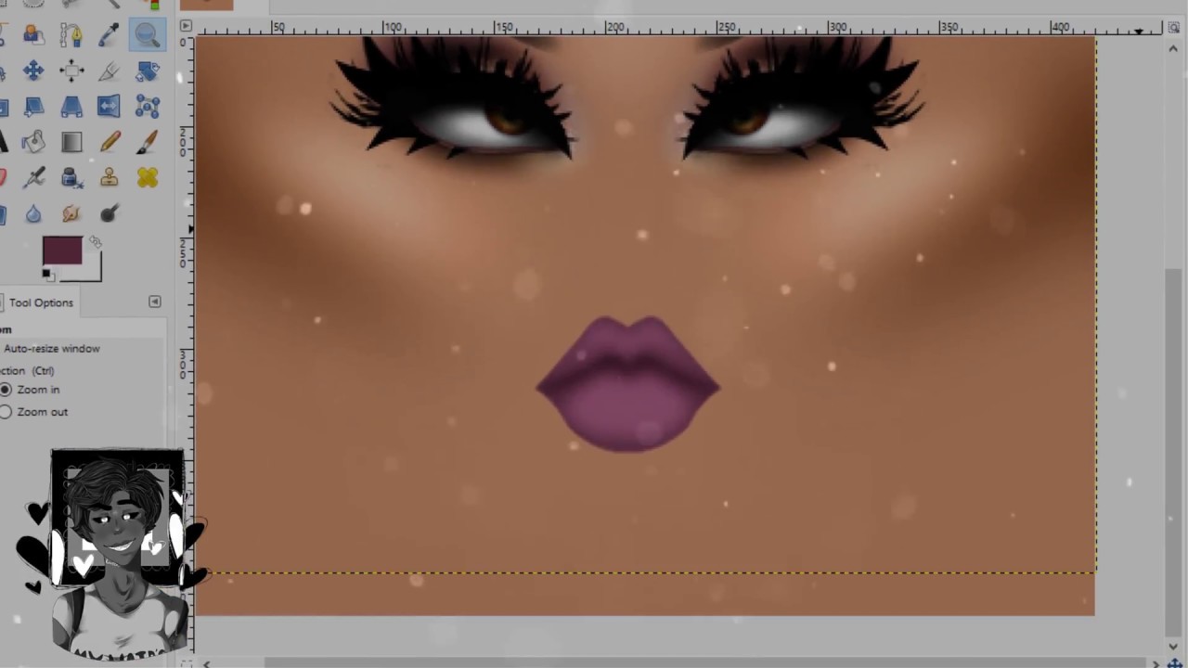Select the Color Picker tool

[110, 34]
